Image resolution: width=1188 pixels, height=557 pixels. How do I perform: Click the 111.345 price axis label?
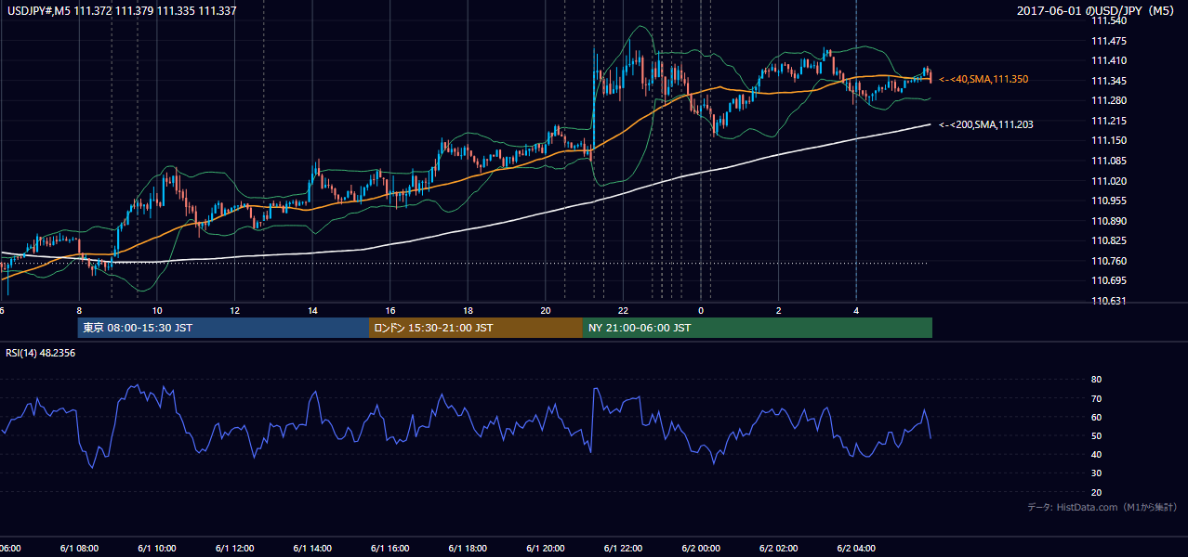[1108, 81]
